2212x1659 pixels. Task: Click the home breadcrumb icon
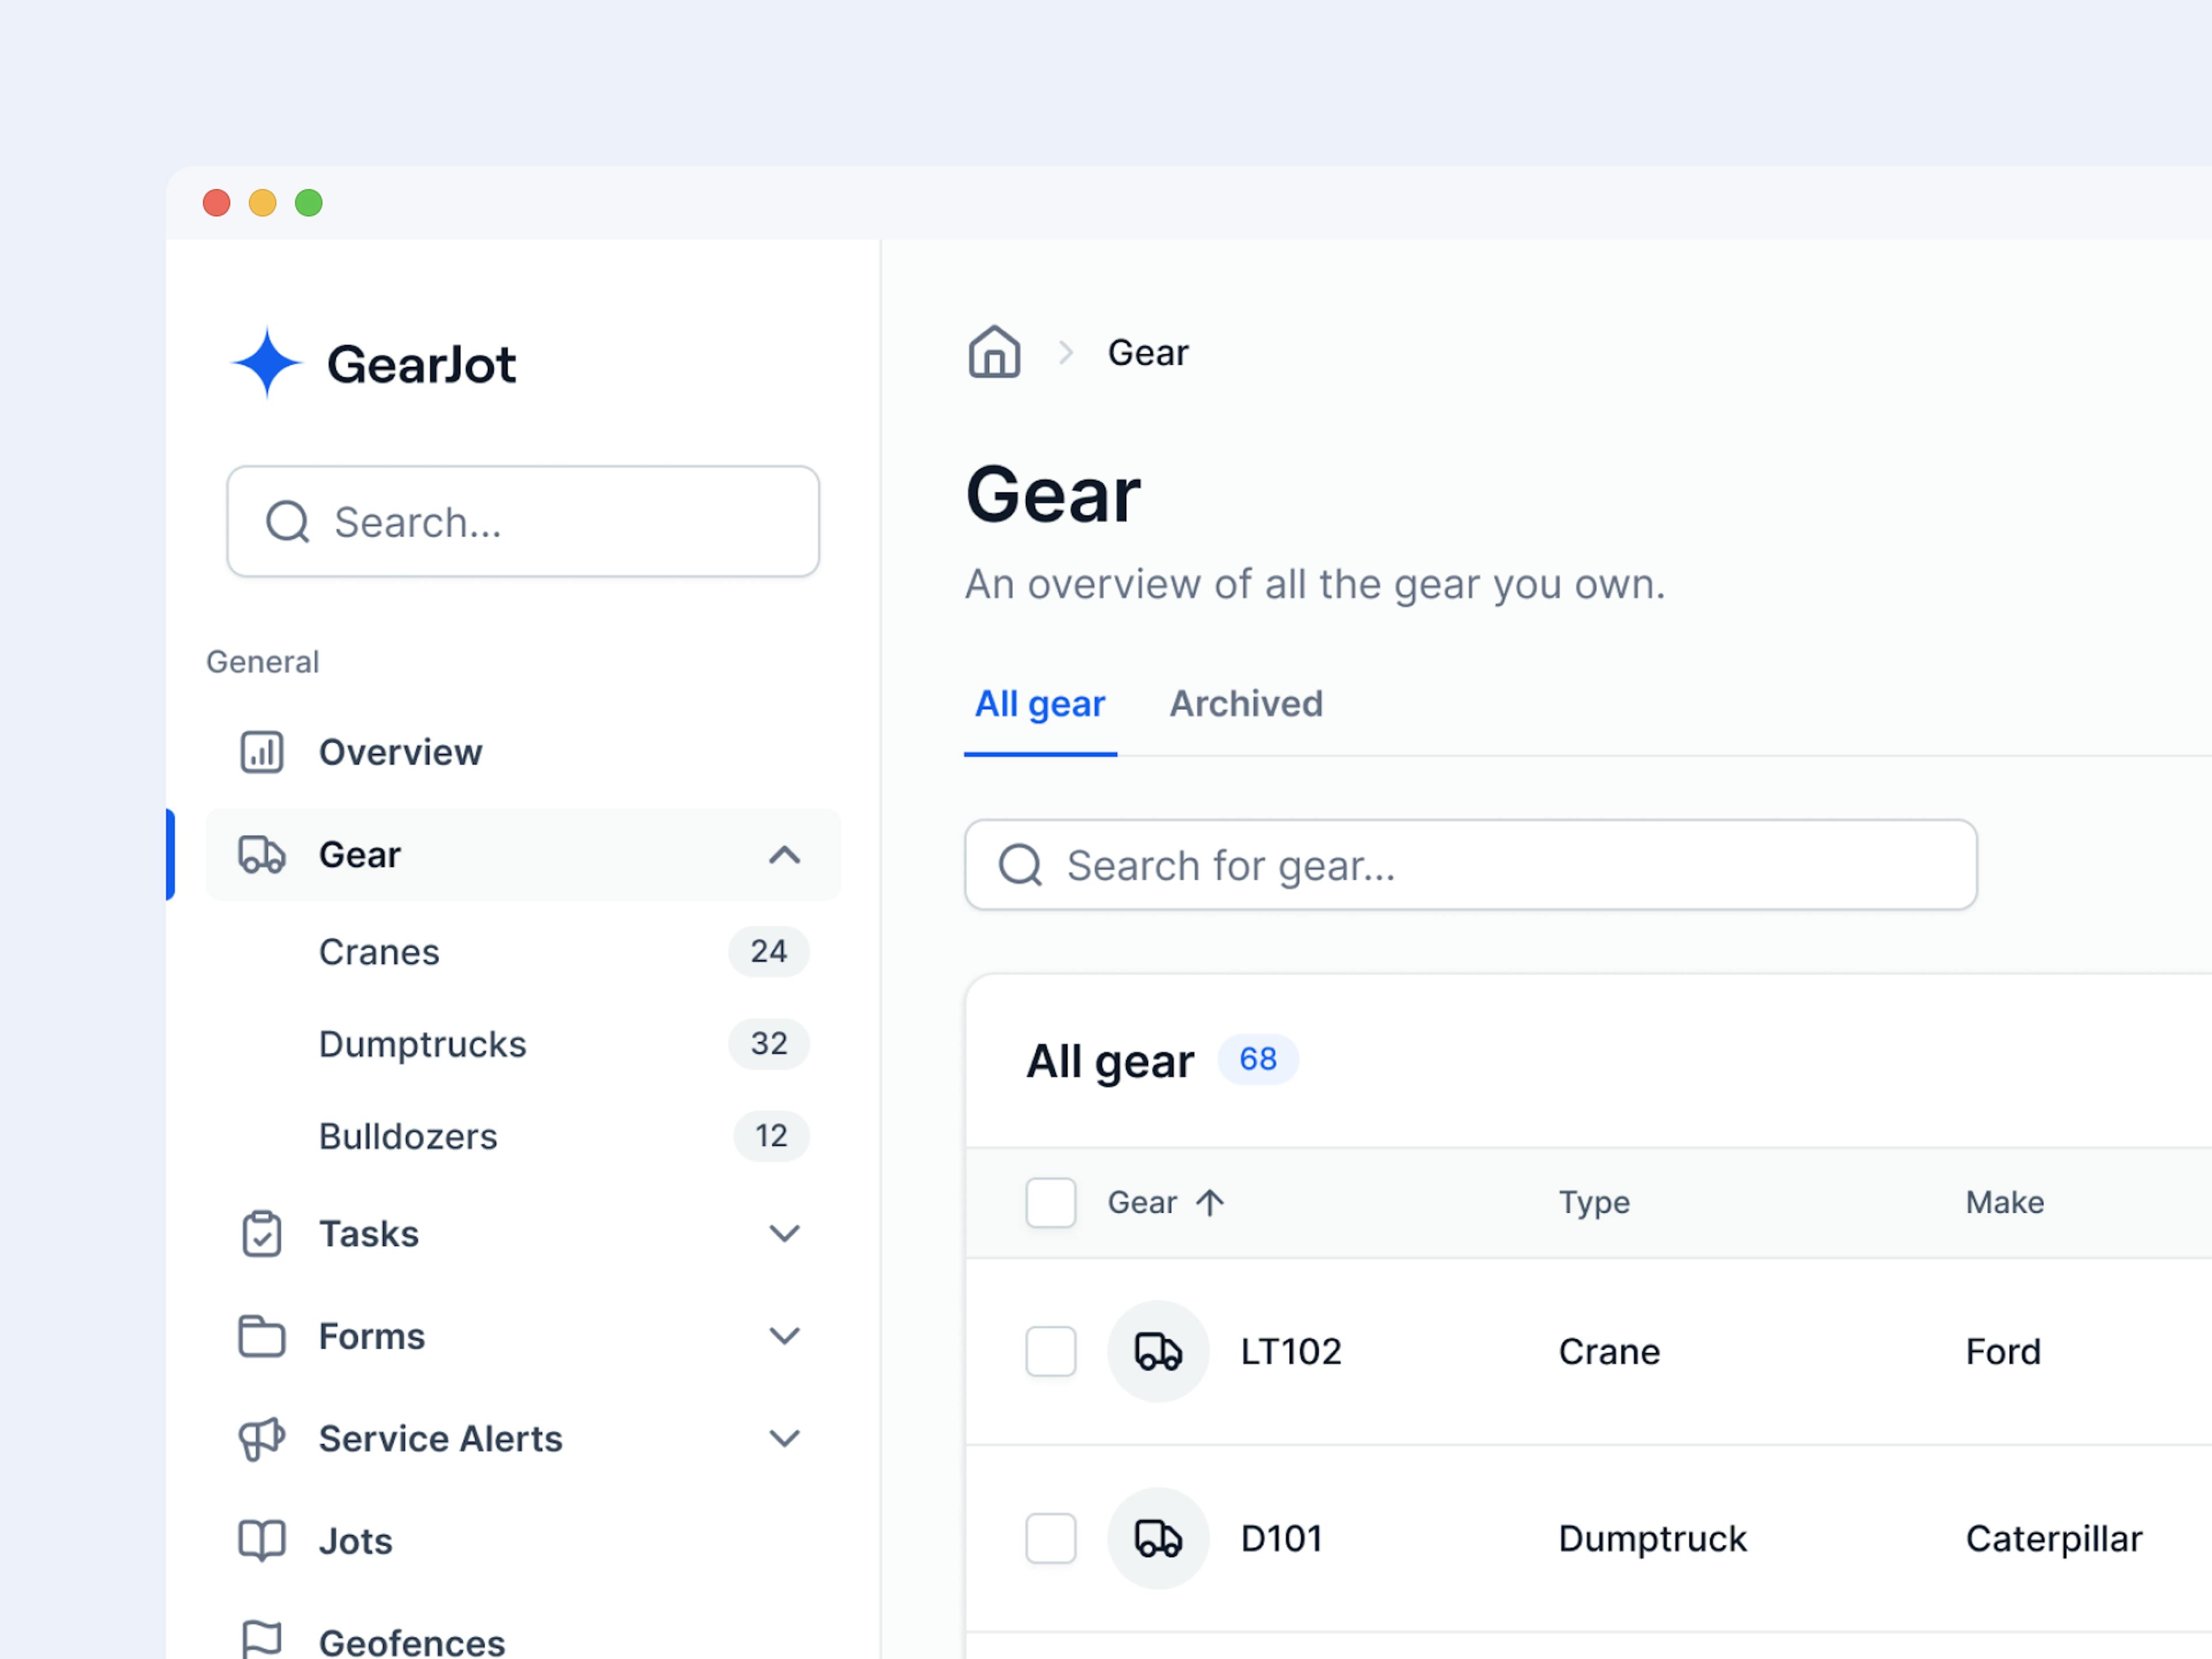point(994,352)
